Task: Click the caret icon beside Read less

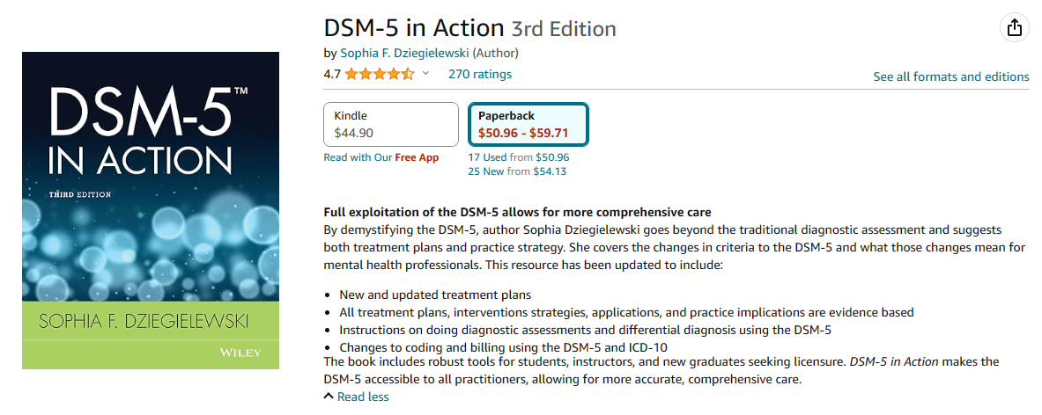Action: (329, 397)
